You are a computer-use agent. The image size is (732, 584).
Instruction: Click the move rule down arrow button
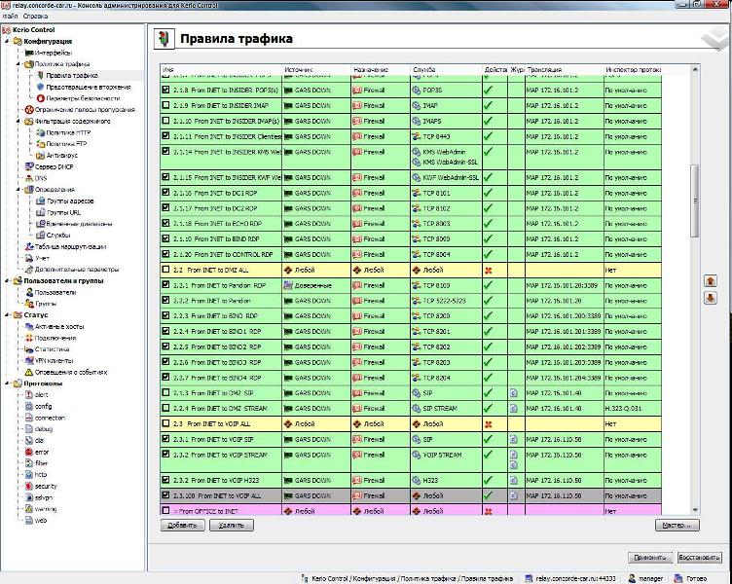(x=711, y=298)
